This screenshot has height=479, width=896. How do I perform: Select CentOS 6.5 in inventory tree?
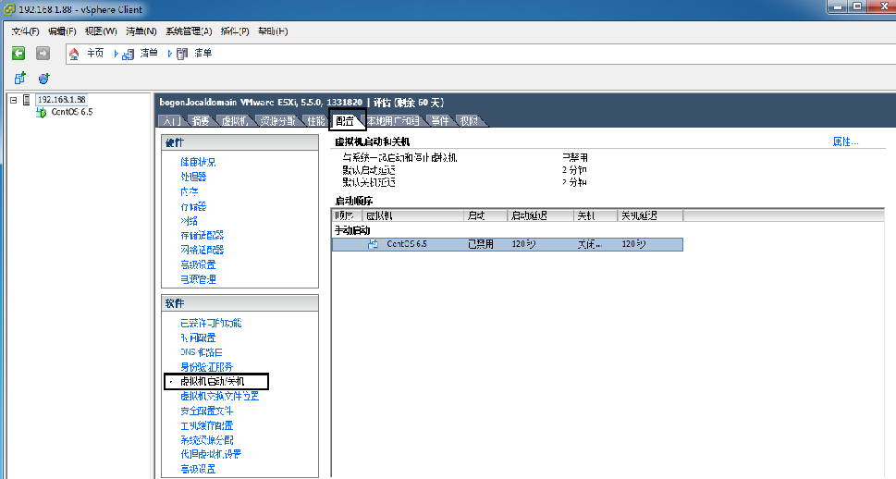pos(72,112)
